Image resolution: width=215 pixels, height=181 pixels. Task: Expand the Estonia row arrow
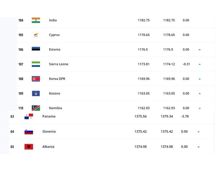tap(200, 50)
